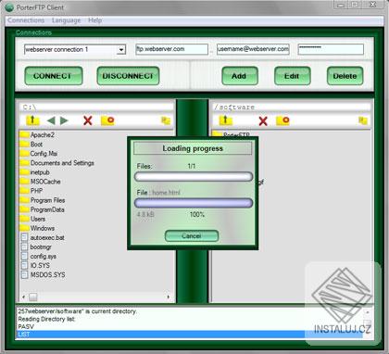Select the bootmgr file
This screenshot has height=354, width=389.
click(x=36, y=247)
